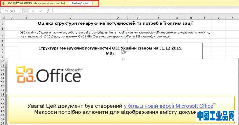The height and width of the screenshot is (125, 239).
Task: Click the Select All corner triangle
Action: (x=3, y=18)
